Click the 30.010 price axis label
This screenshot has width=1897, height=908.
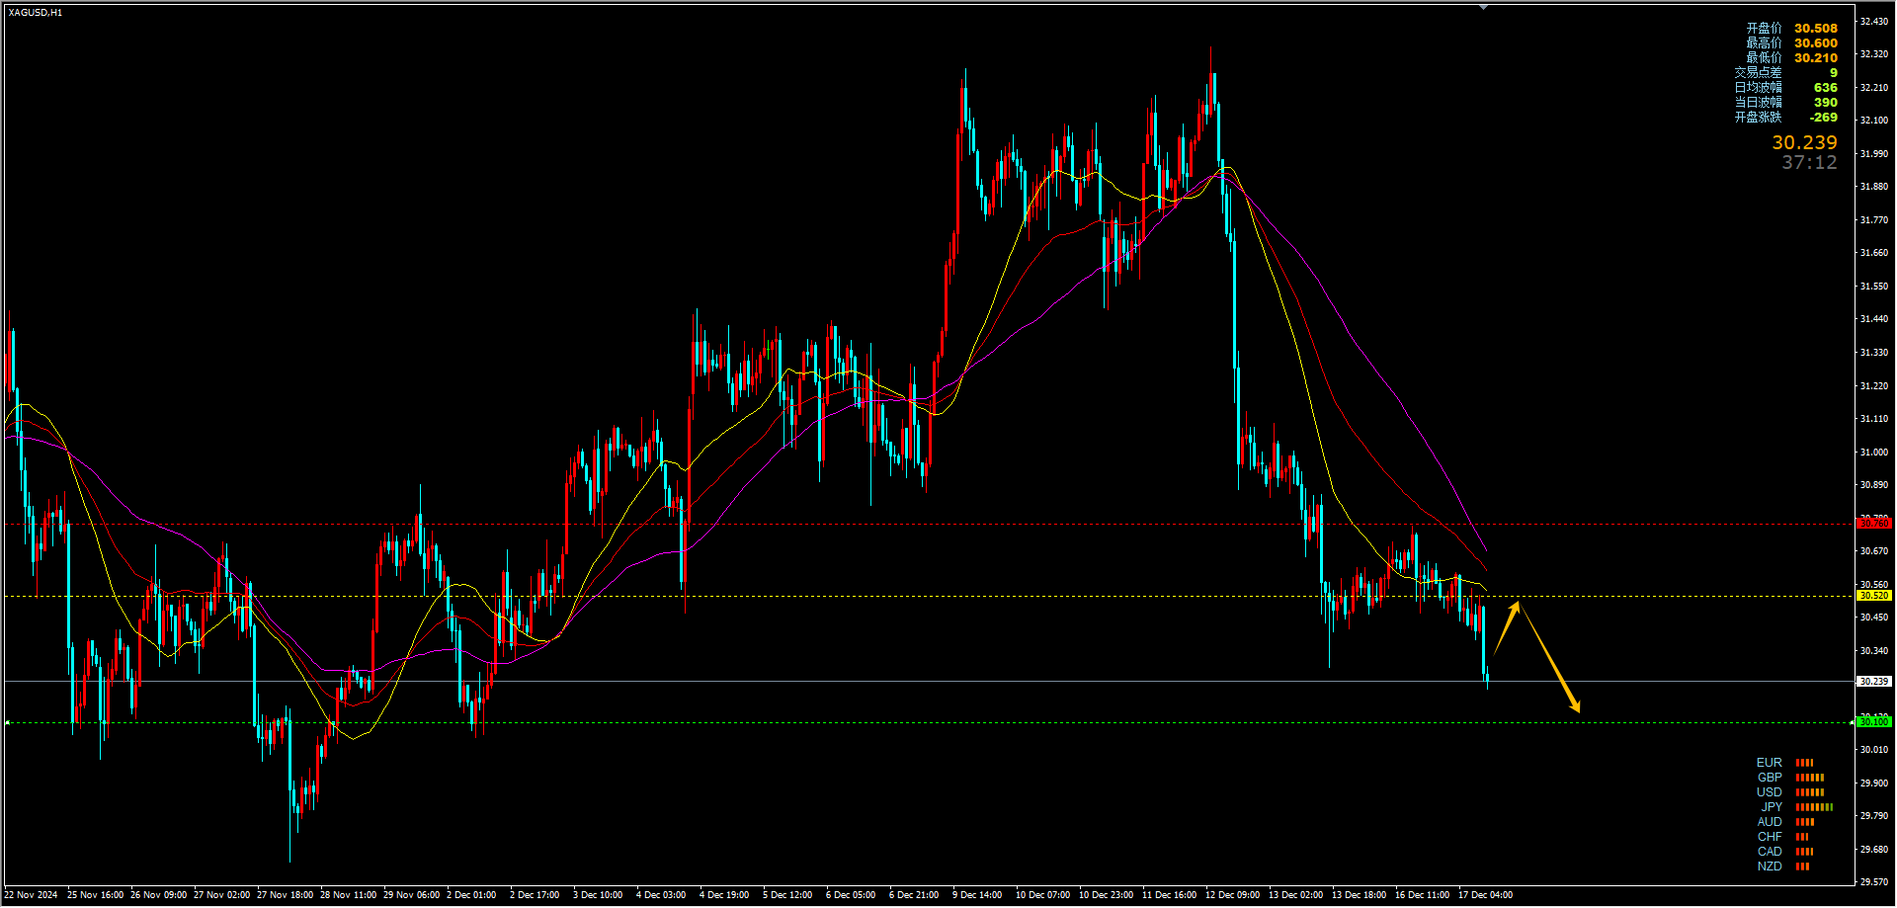[1873, 750]
